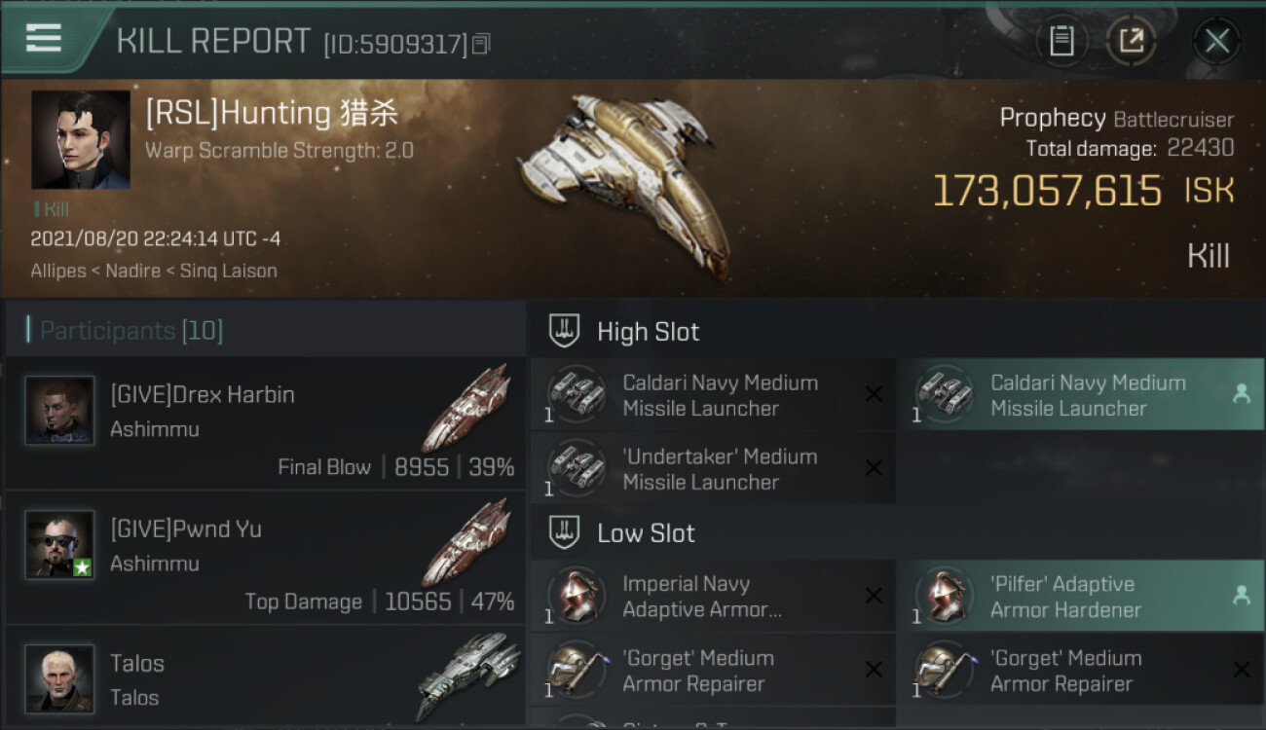
Task: Close the kill report window
Action: [1216, 41]
